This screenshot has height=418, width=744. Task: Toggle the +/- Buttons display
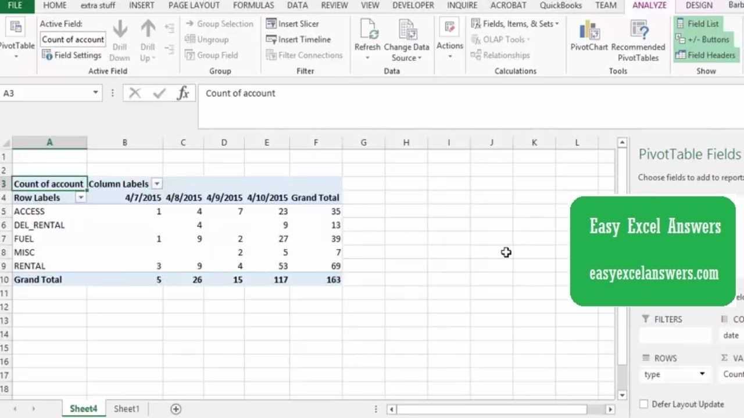pyautogui.click(x=702, y=39)
